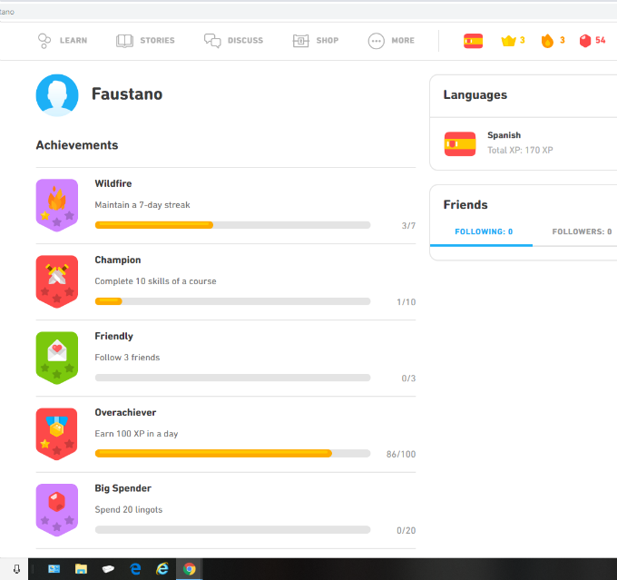Click the 1/10 progress value
This screenshot has height=580, width=617.
[406, 302]
